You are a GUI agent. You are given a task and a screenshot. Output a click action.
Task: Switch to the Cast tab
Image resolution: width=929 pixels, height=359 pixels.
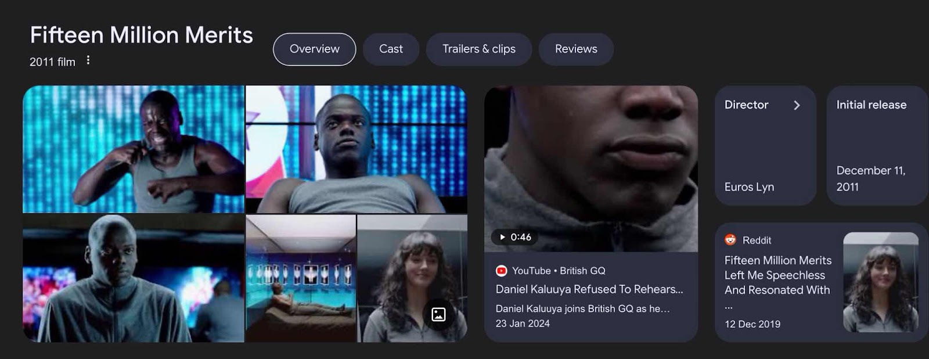pyautogui.click(x=391, y=49)
